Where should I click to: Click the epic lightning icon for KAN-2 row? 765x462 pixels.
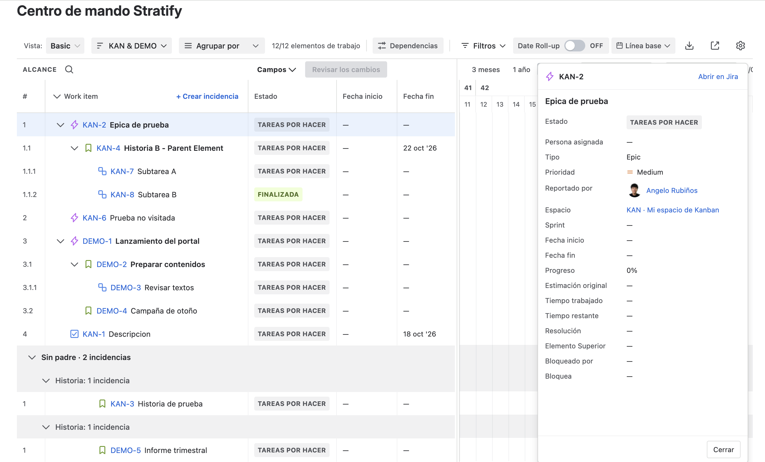pyautogui.click(x=74, y=125)
